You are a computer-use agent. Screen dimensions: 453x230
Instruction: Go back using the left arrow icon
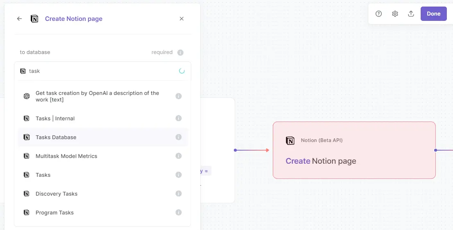coord(19,19)
